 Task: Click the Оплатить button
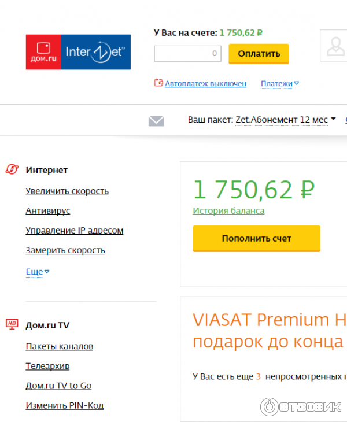259,54
